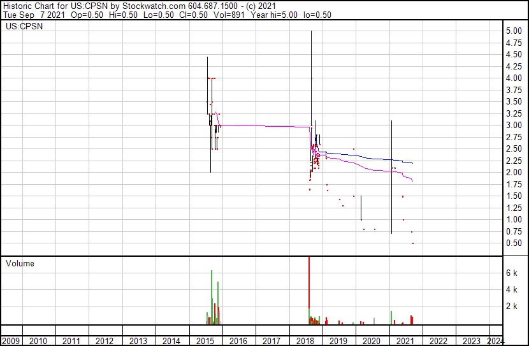Screen dimensions: 529x346
Task: Click the 4.25 price axis label
Action: click(514, 66)
